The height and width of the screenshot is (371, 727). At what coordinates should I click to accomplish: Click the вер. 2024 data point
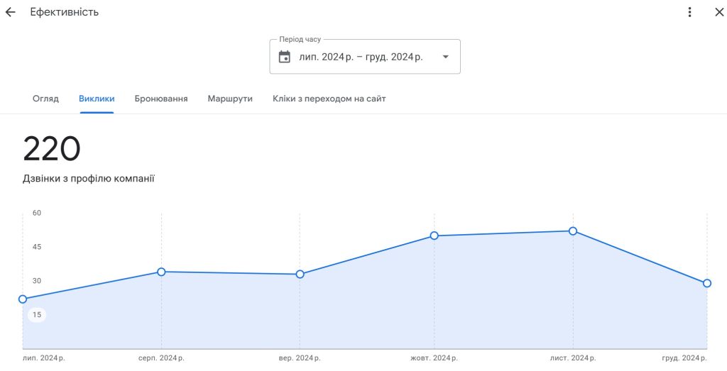pos(300,274)
